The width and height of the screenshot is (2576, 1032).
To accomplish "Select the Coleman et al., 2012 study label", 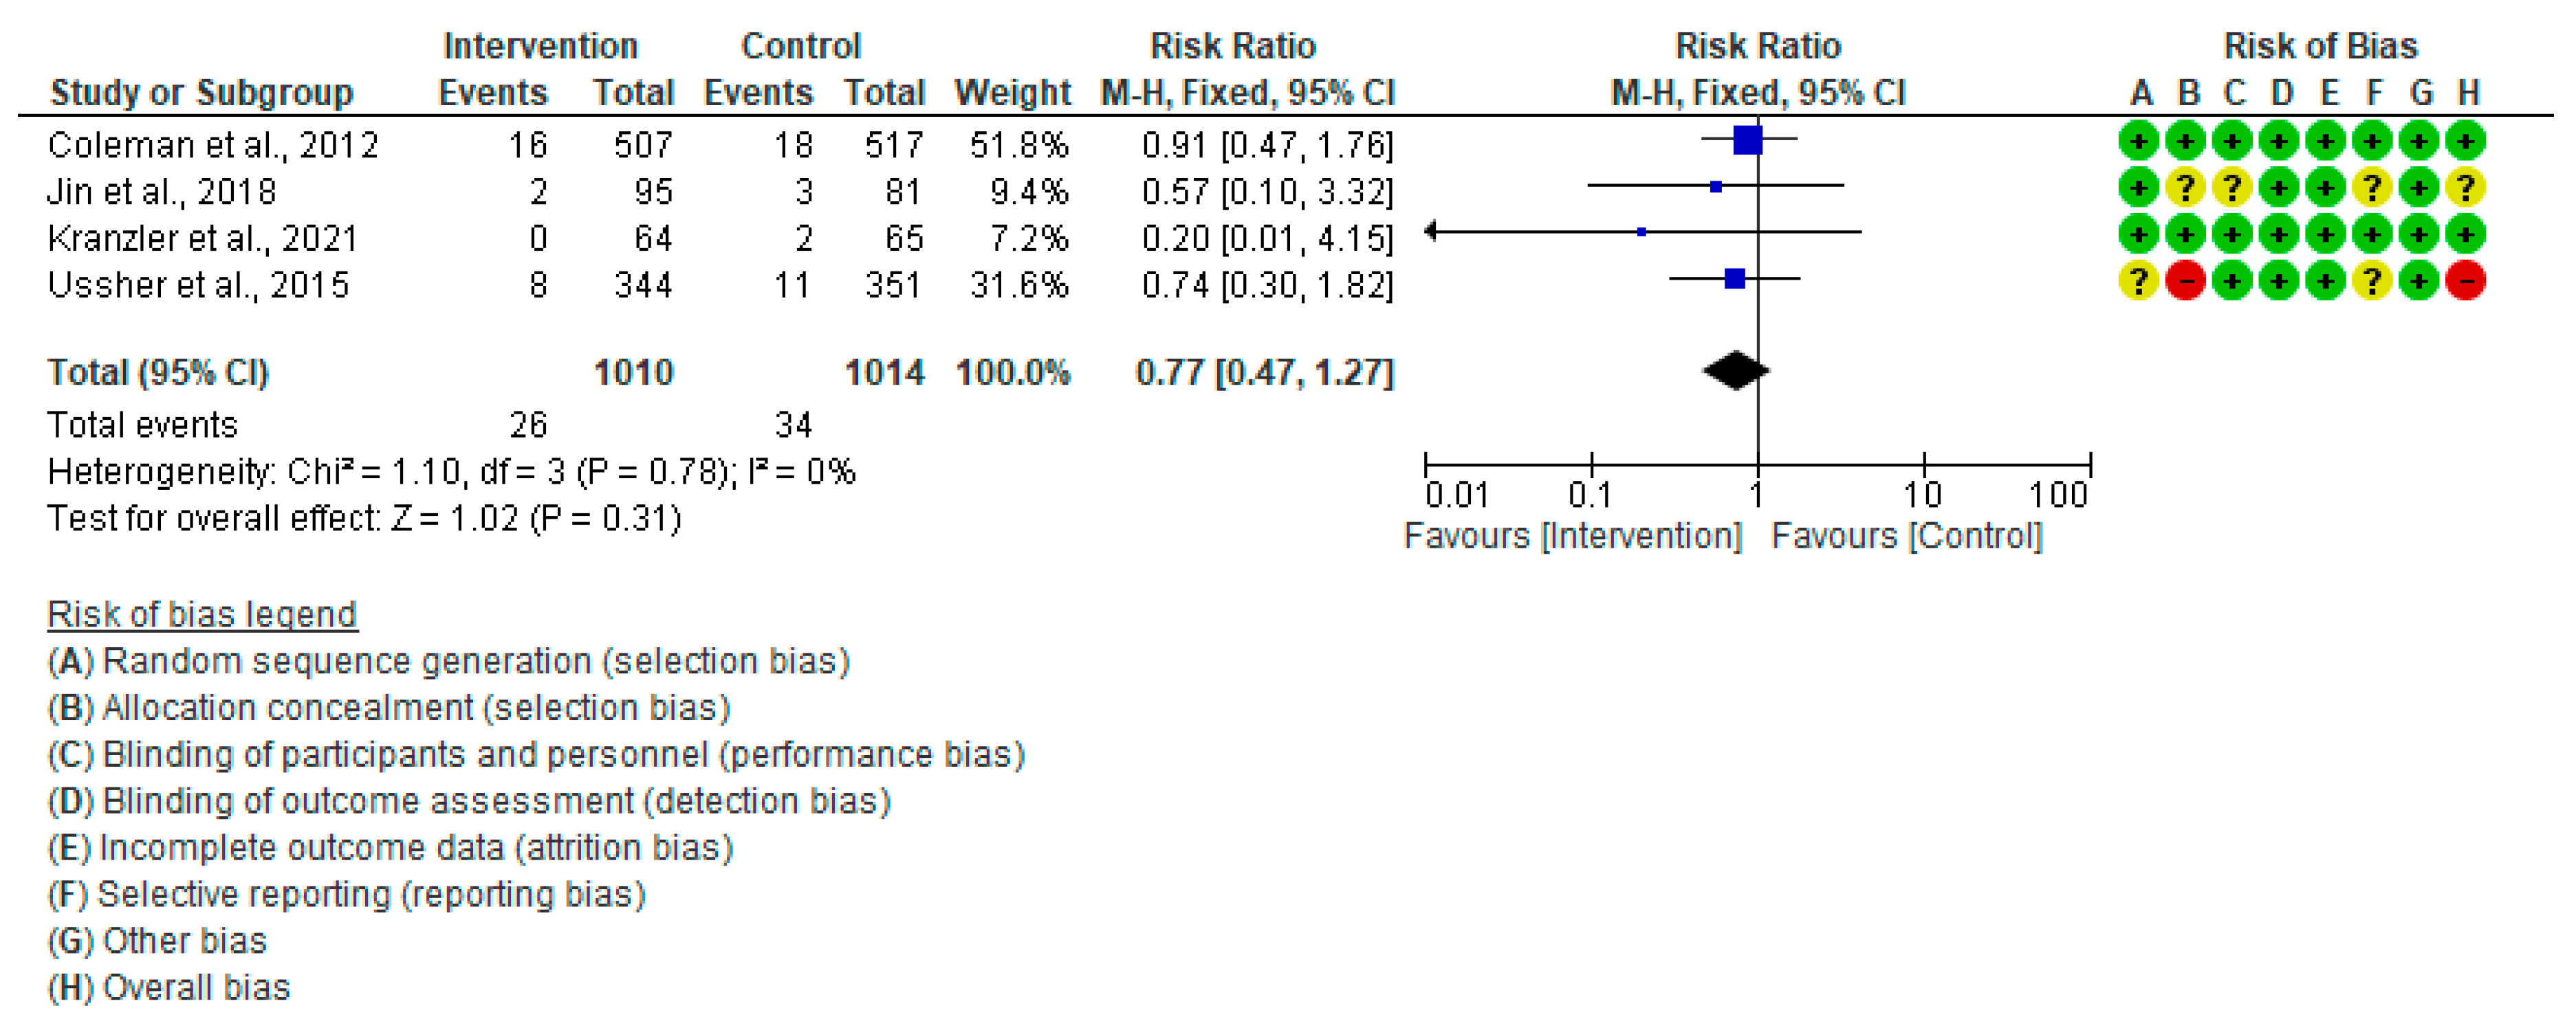I will click(213, 146).
